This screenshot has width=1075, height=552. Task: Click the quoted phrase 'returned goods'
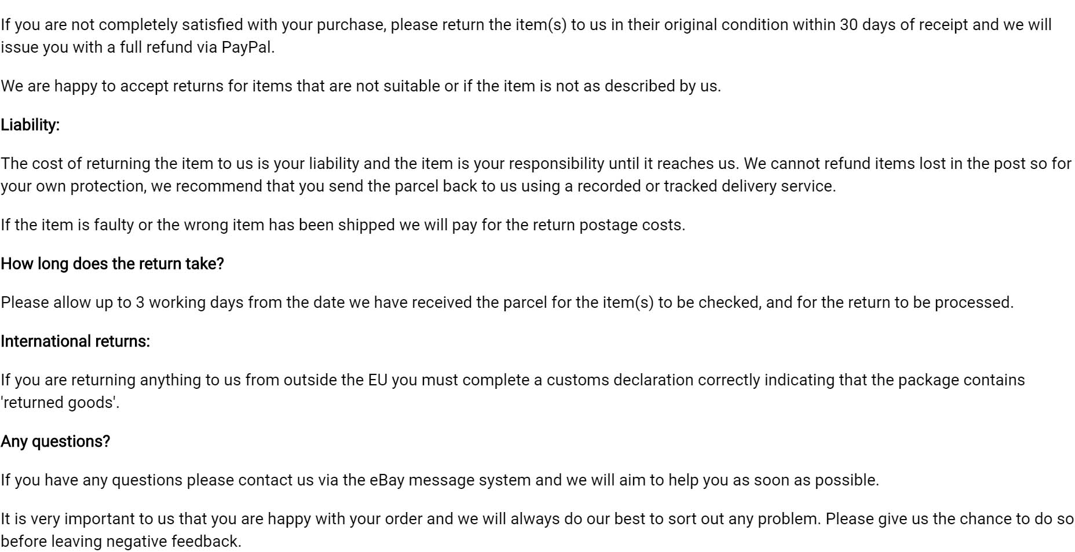coord(58,403)
